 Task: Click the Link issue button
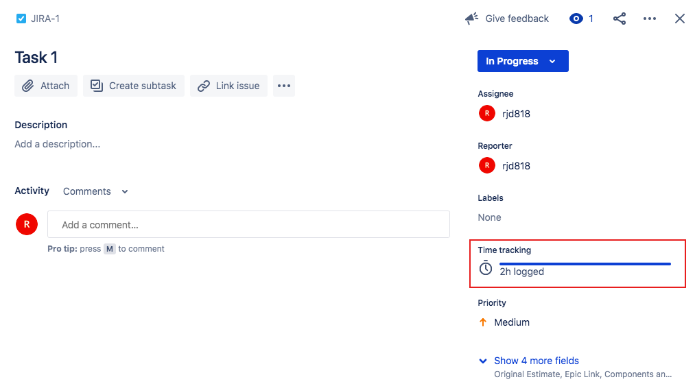click(228, 86)
